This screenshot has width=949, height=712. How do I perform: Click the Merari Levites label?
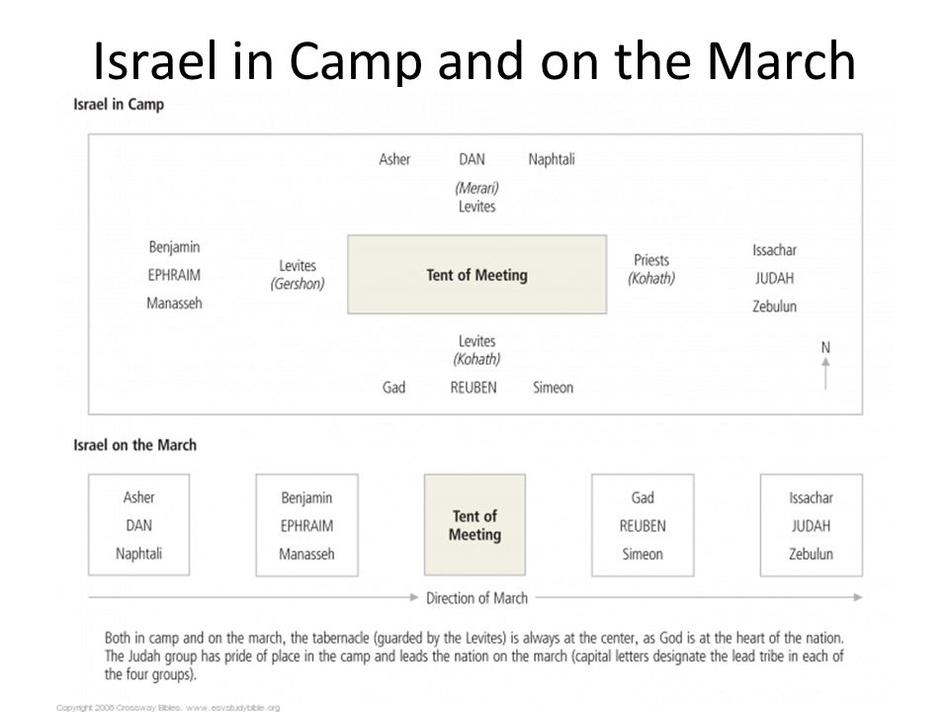pyautogui.click(x=476, y=197)
